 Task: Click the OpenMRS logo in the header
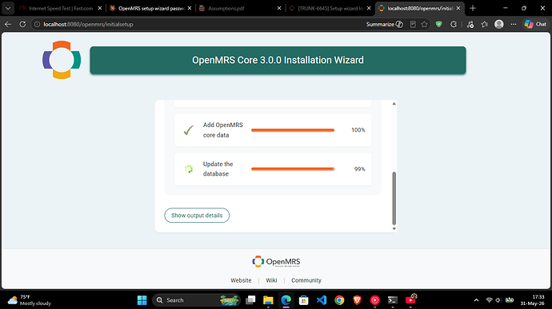coord(62,60)
